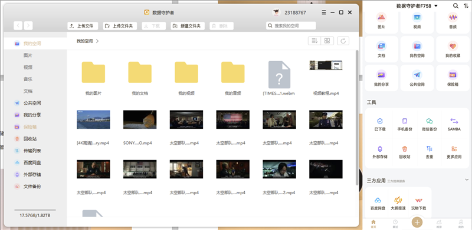The image size is (472, 230).
Task: Open the 我的文档 folder
Action: [x=140, y=72]
